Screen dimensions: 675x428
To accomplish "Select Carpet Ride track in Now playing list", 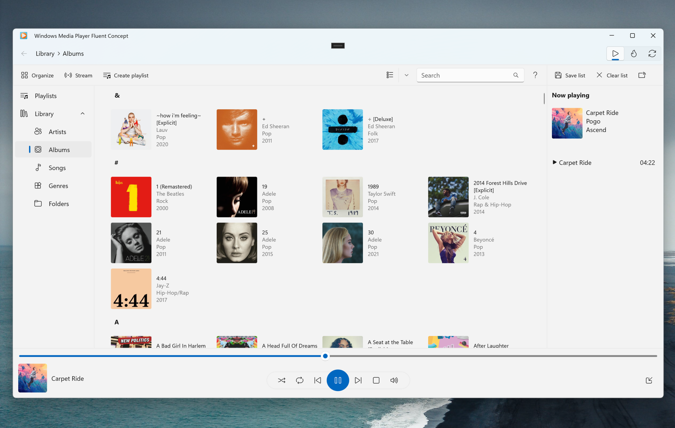I will [603, 163].
